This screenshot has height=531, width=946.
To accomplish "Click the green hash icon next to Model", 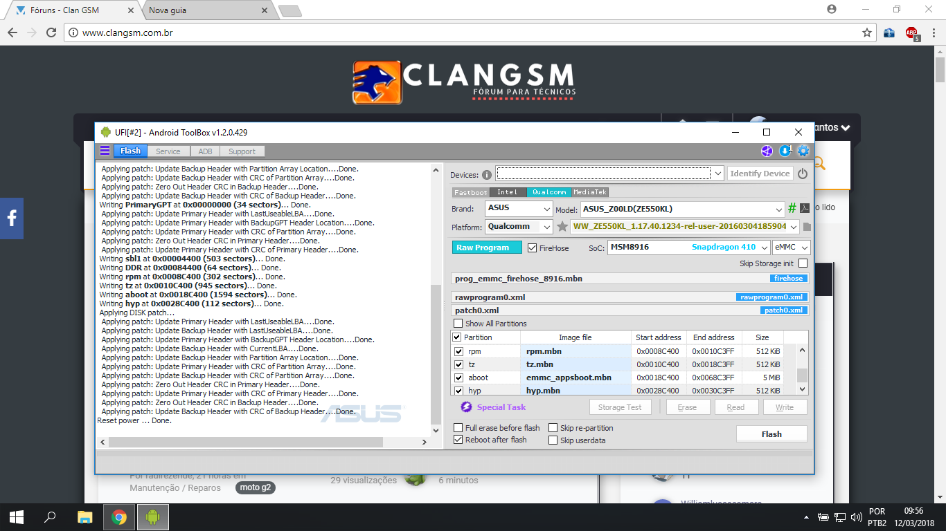I will coord(792,208).
